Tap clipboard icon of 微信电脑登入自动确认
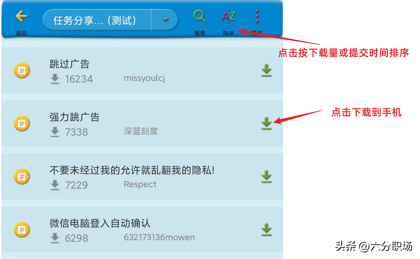Screen dimensions: 420x259 tap(22, 229)
